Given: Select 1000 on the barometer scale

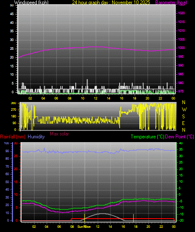Looking at the screenshot, I should point(181,48).
